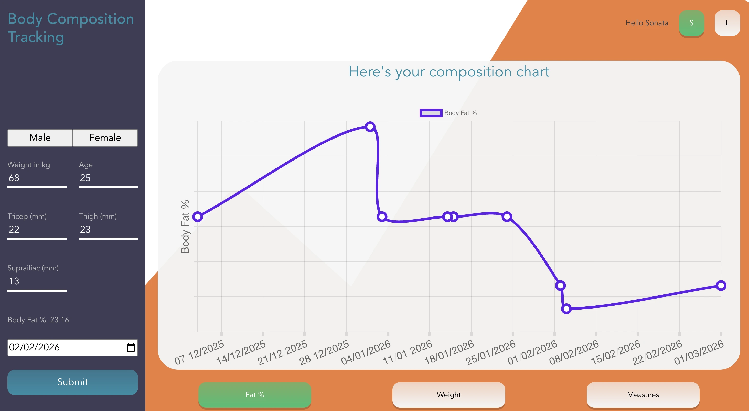Click the Weight in kg input field
The height and width of the screenshot is (411, 749).
tap(37, 178)
